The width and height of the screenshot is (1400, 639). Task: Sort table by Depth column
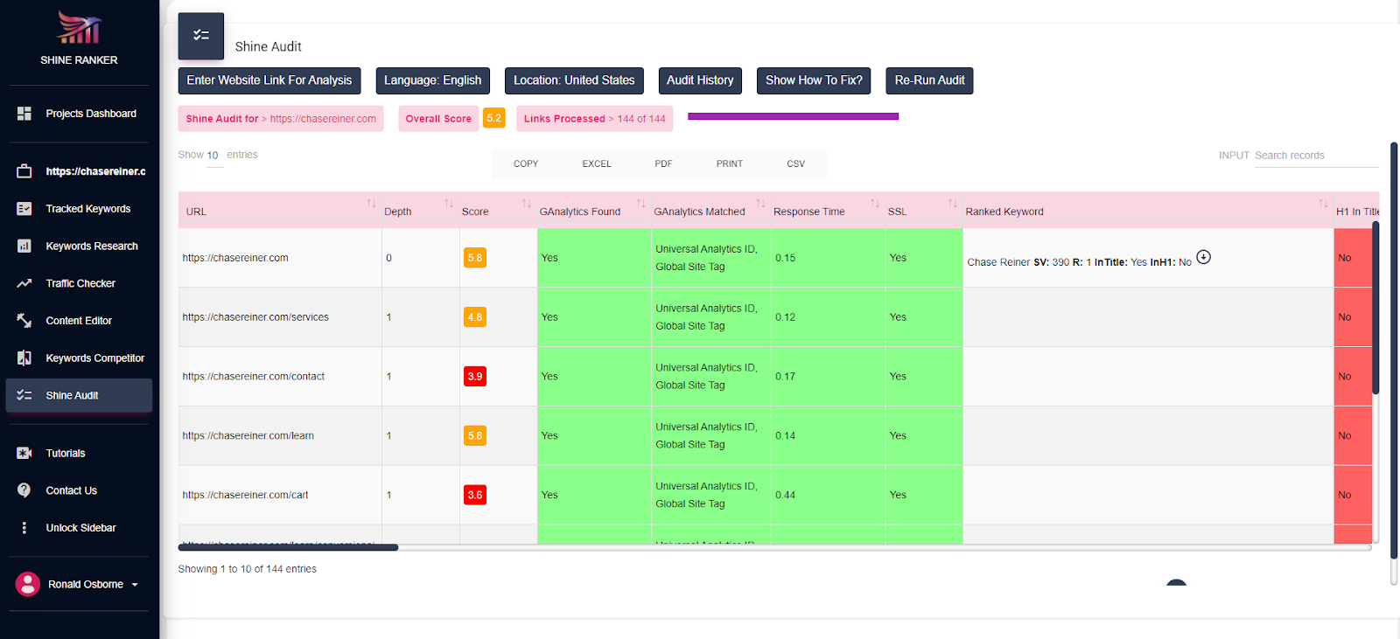(x=449, y=204)
